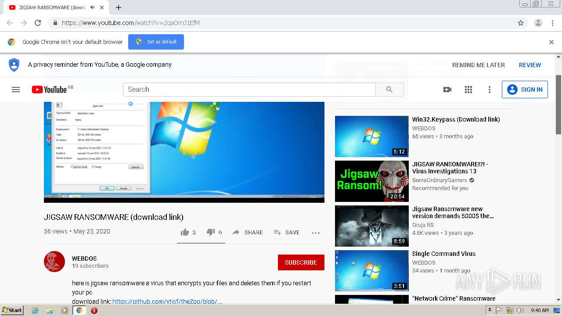The width and height of the screenshot is (562, 316).
Task: Open a new browser tab with plus icon
Action: [x=119, y=7]
